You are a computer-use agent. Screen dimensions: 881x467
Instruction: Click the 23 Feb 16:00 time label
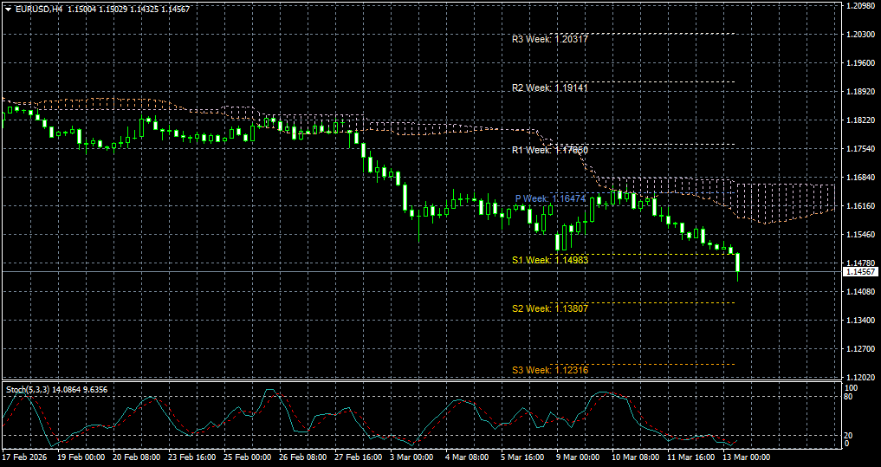coord(192,457)
